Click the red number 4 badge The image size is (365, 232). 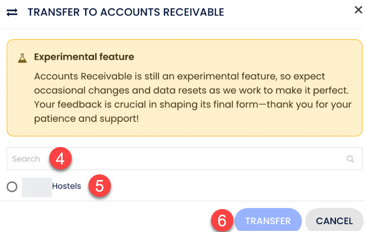(x=61, y=159)
